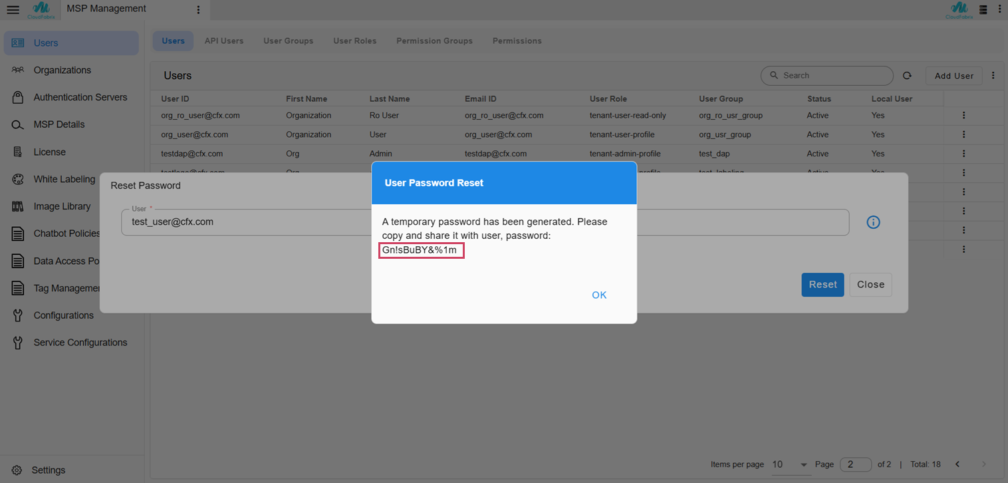Open row actions for org_ro_user@cfx.com
Viewport: 1008px width, 483px height.
pyautogui.click(x=963, y=115)
